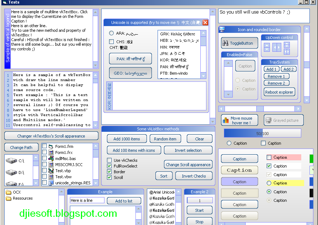Select the yellow-highlighted Caption radio button
The image size is (318, 225).
coord(269,183)
